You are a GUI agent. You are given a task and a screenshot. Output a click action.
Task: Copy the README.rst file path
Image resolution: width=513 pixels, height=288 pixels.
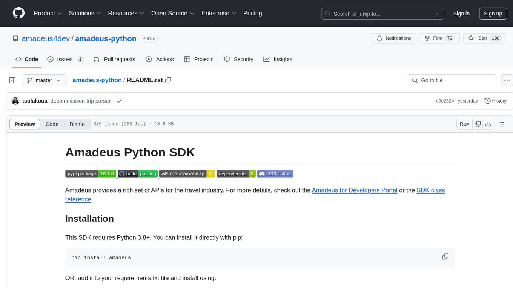click(168, 80)
